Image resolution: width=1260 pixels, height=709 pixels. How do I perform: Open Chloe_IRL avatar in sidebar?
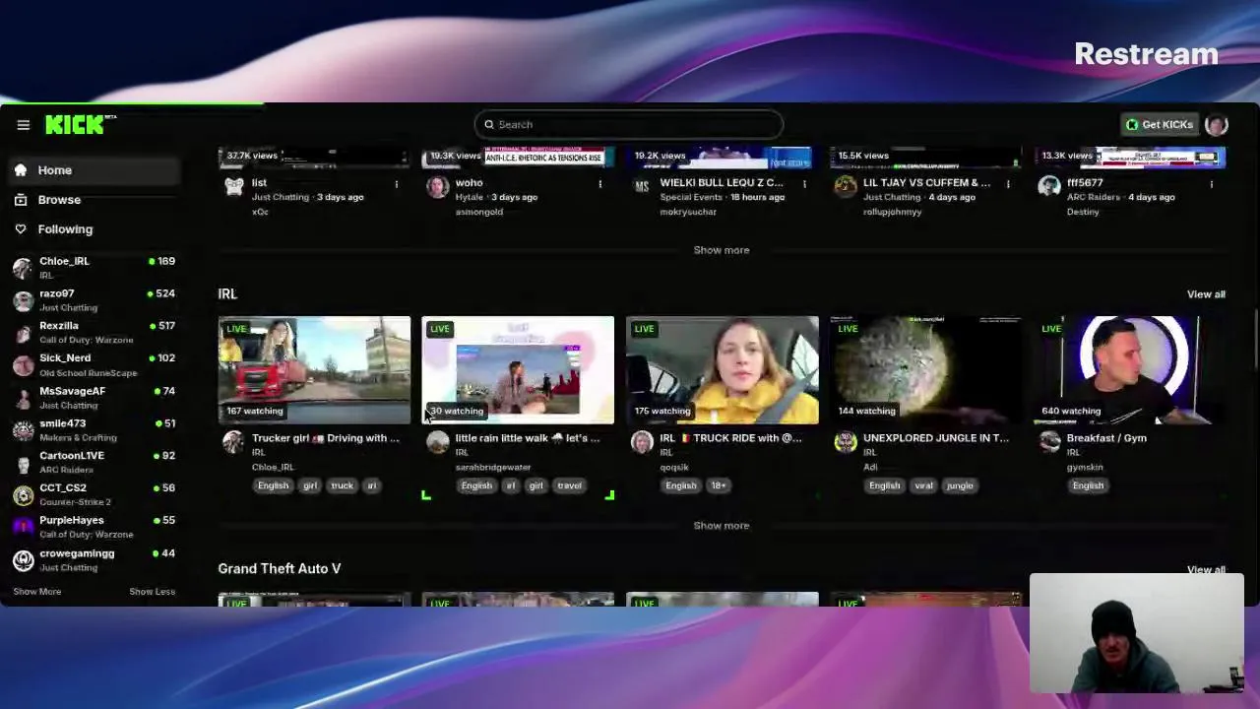pyautogui.click(x=23, y=268)
